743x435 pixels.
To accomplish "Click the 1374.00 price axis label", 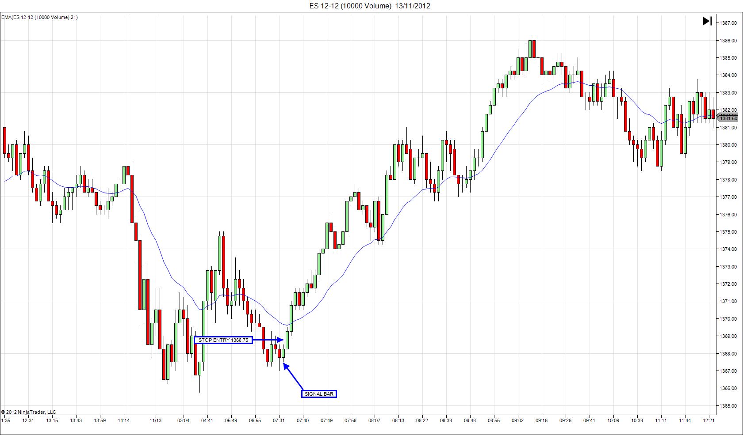I will 728,249.
